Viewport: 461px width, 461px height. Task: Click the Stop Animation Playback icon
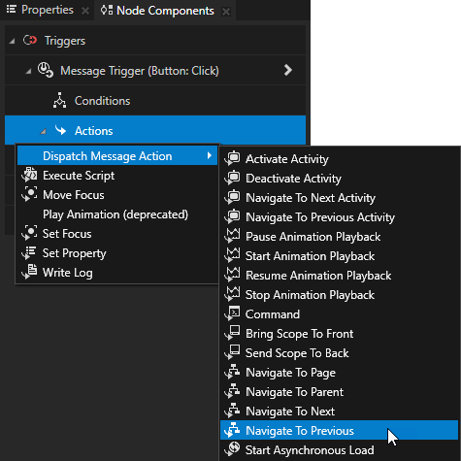click(x=233, y=294)
